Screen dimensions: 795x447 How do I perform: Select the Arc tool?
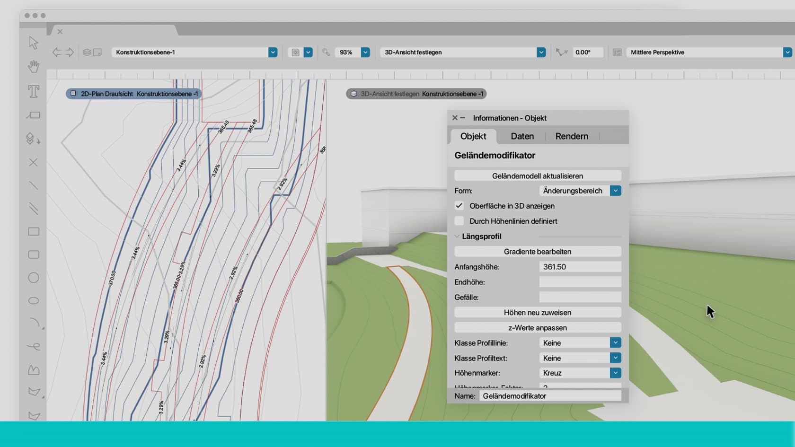click(x=34, y=323)
